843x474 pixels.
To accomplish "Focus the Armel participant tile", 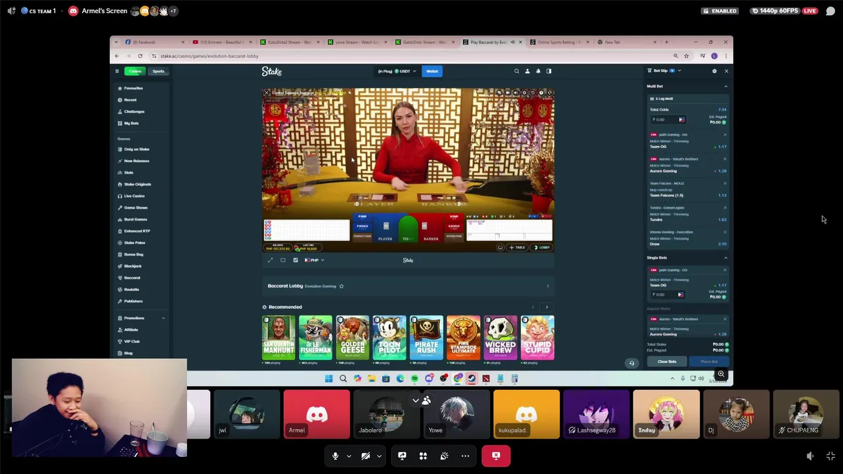I will [317, 414].
